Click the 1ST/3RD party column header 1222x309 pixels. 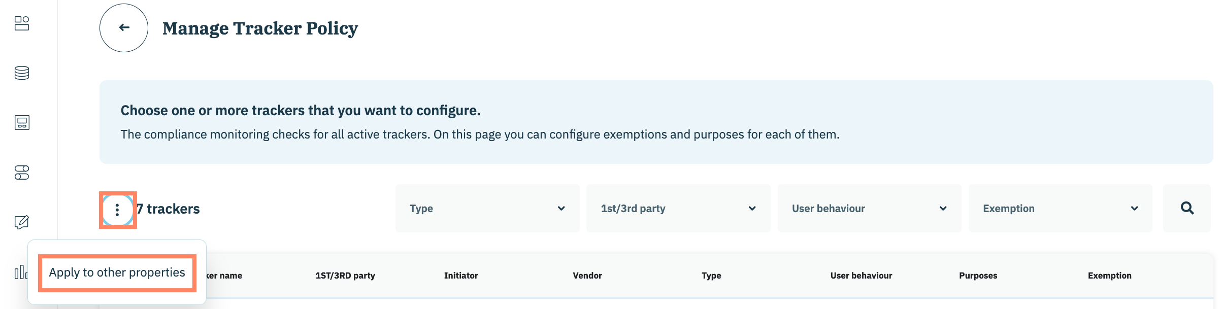[x=345, y=276]
